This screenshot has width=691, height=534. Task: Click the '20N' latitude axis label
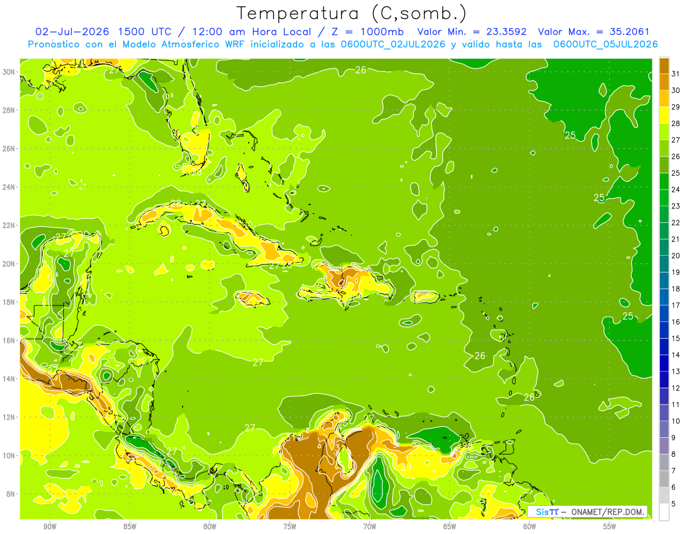coord(9,264)
